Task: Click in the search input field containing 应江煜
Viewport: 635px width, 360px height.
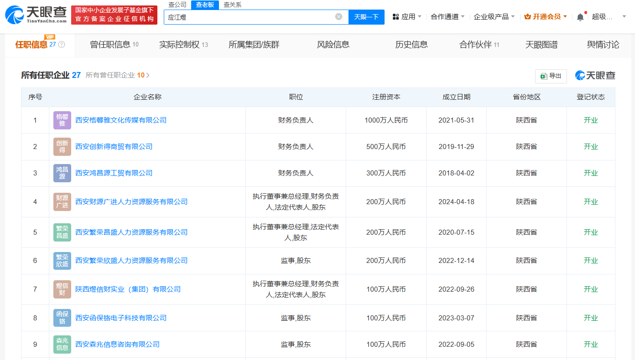Action: [x=249, y=17]
